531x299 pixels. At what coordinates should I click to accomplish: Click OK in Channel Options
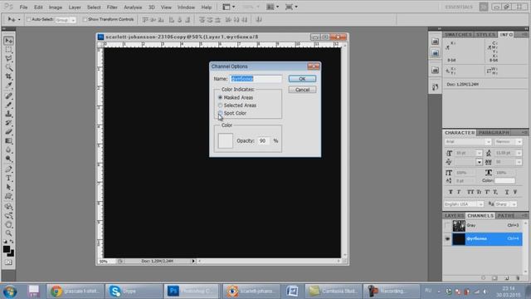302,79
